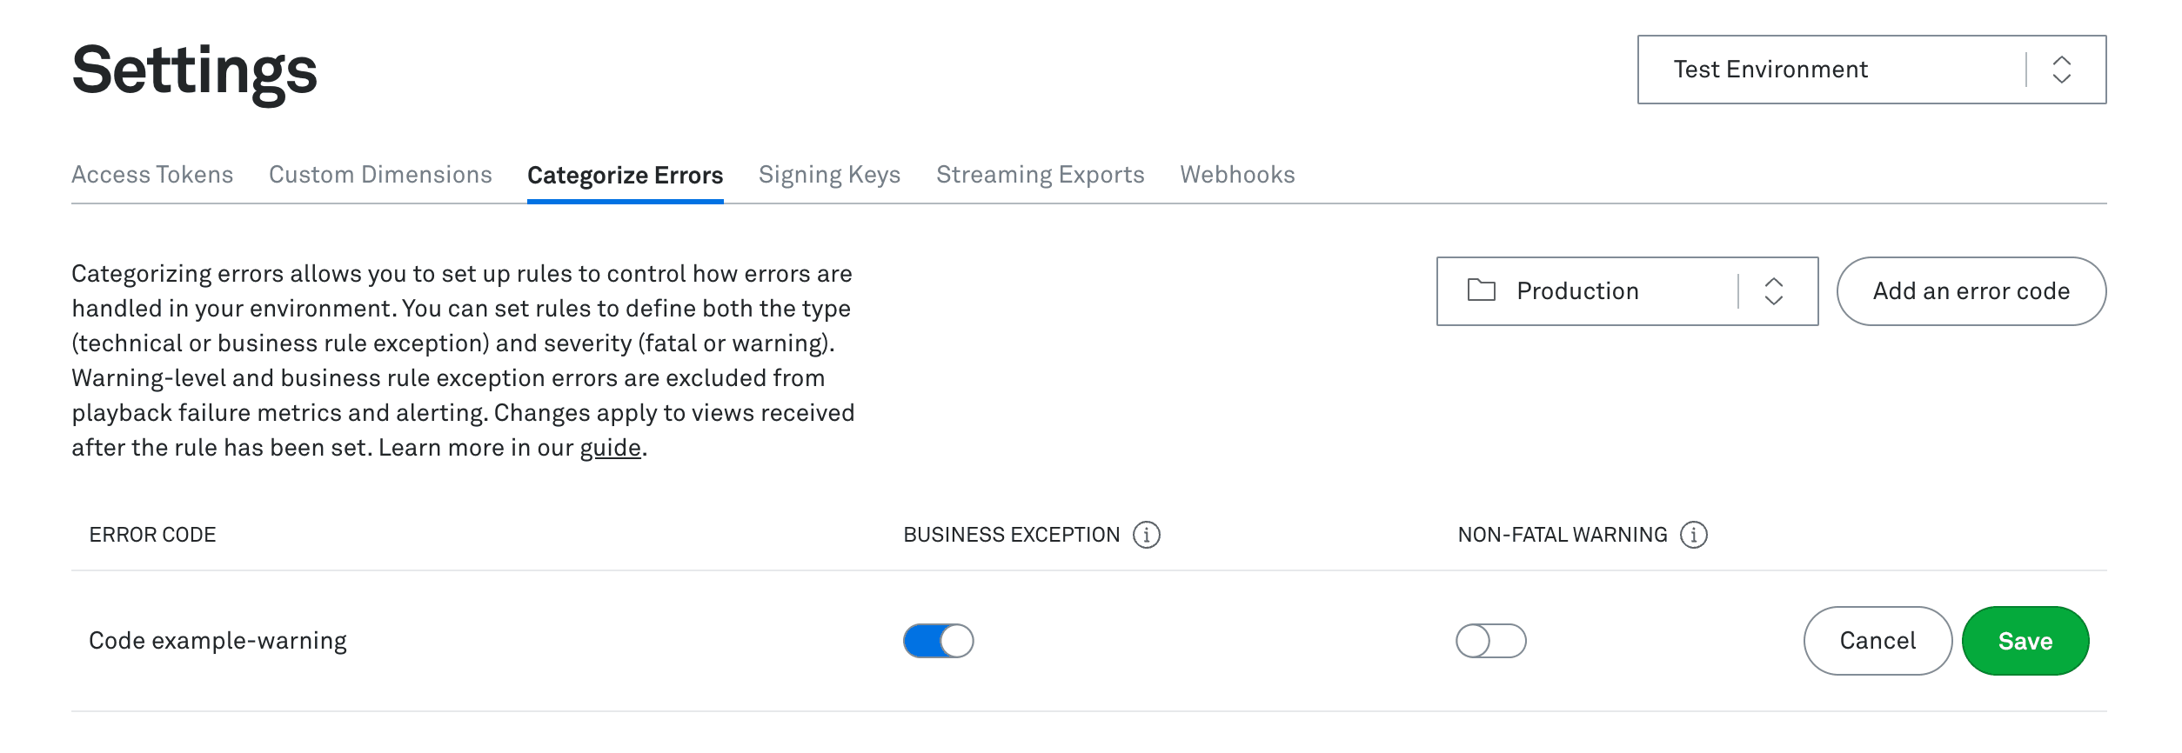
Task: Go to the Signing Keys tab
Action: [x=830, y=176]
